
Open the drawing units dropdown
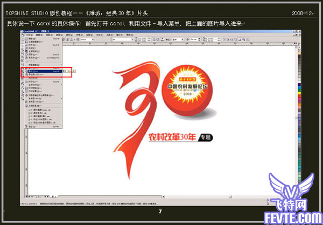[x=182, y=39]
